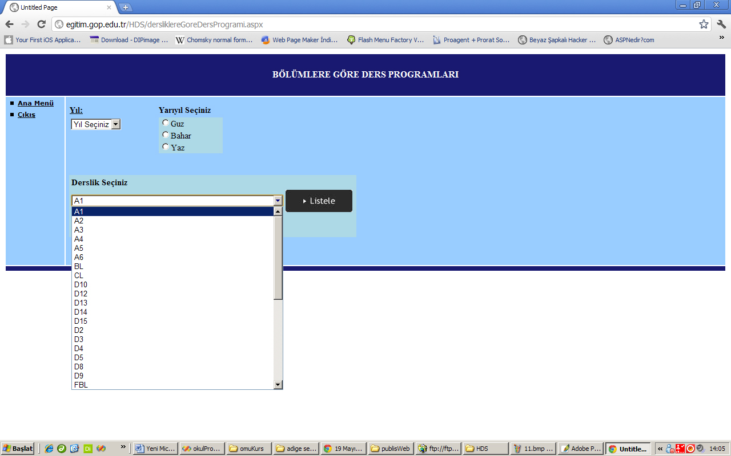Expand the bookmarks overflow chevron
Image resolution: width=731 pixels, height=456 pixels.
click(x=721, y=38)
